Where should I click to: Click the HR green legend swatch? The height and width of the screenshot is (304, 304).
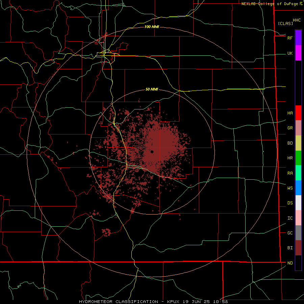point(298,158)
